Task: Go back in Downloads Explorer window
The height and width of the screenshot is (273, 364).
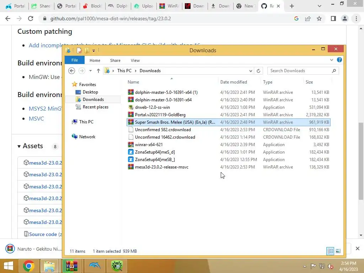Action: click(x=71, y=71)
